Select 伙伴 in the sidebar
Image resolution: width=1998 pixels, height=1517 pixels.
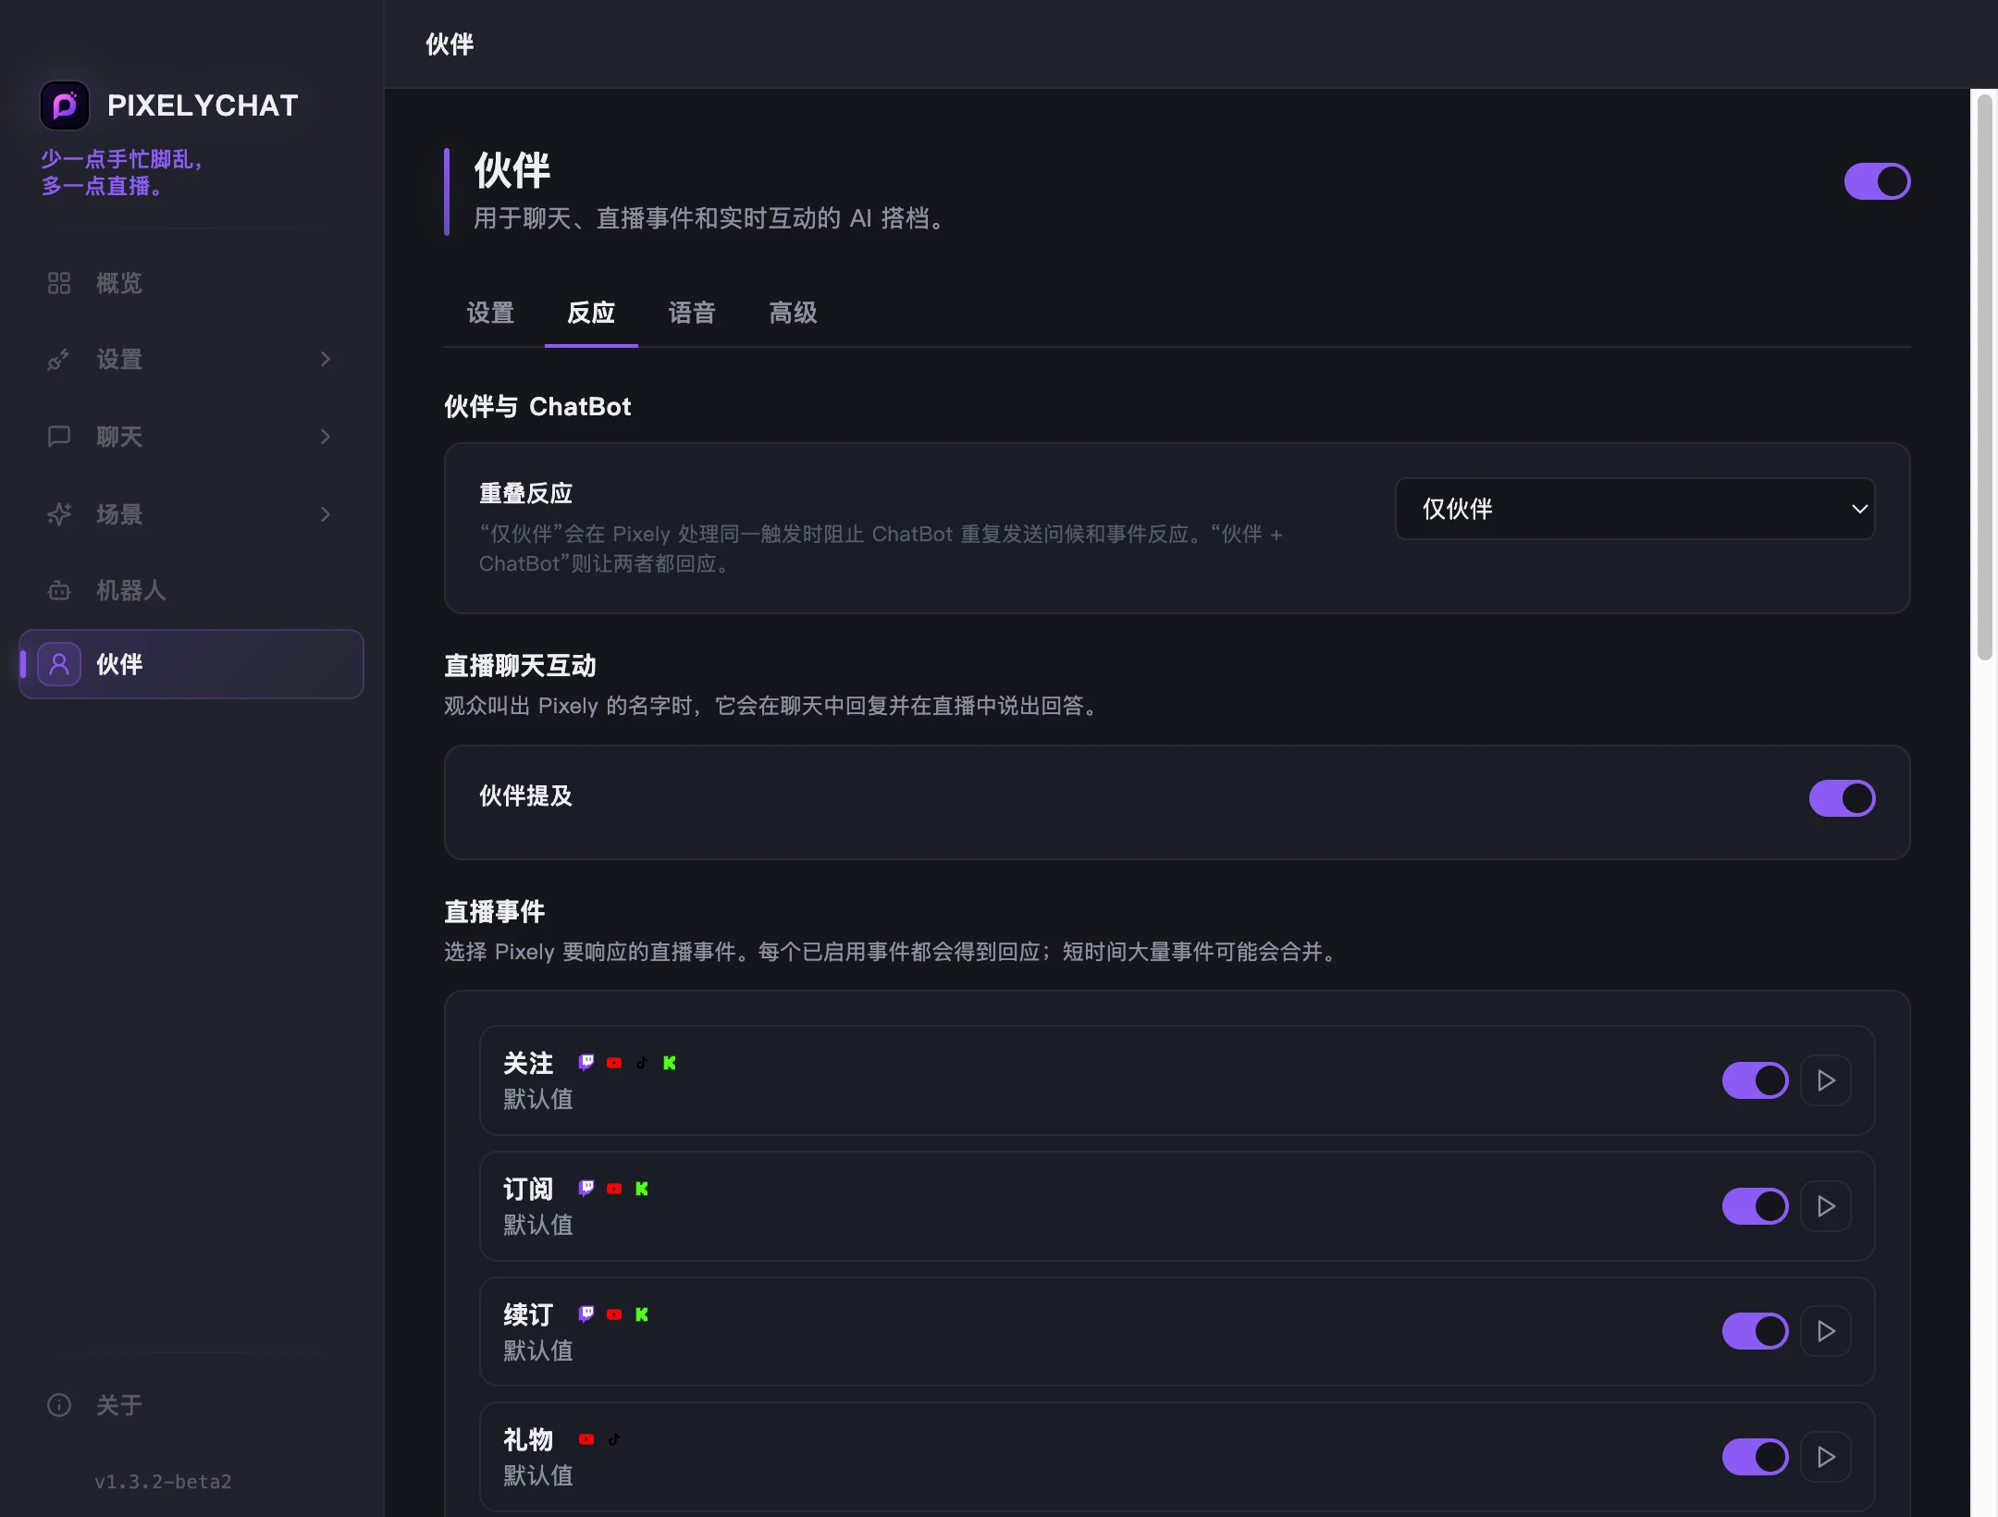tap(191, 664)
